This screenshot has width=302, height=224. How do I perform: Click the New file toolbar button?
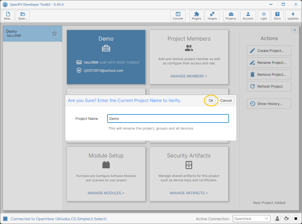pyautogui.click(x=8, y=16)
